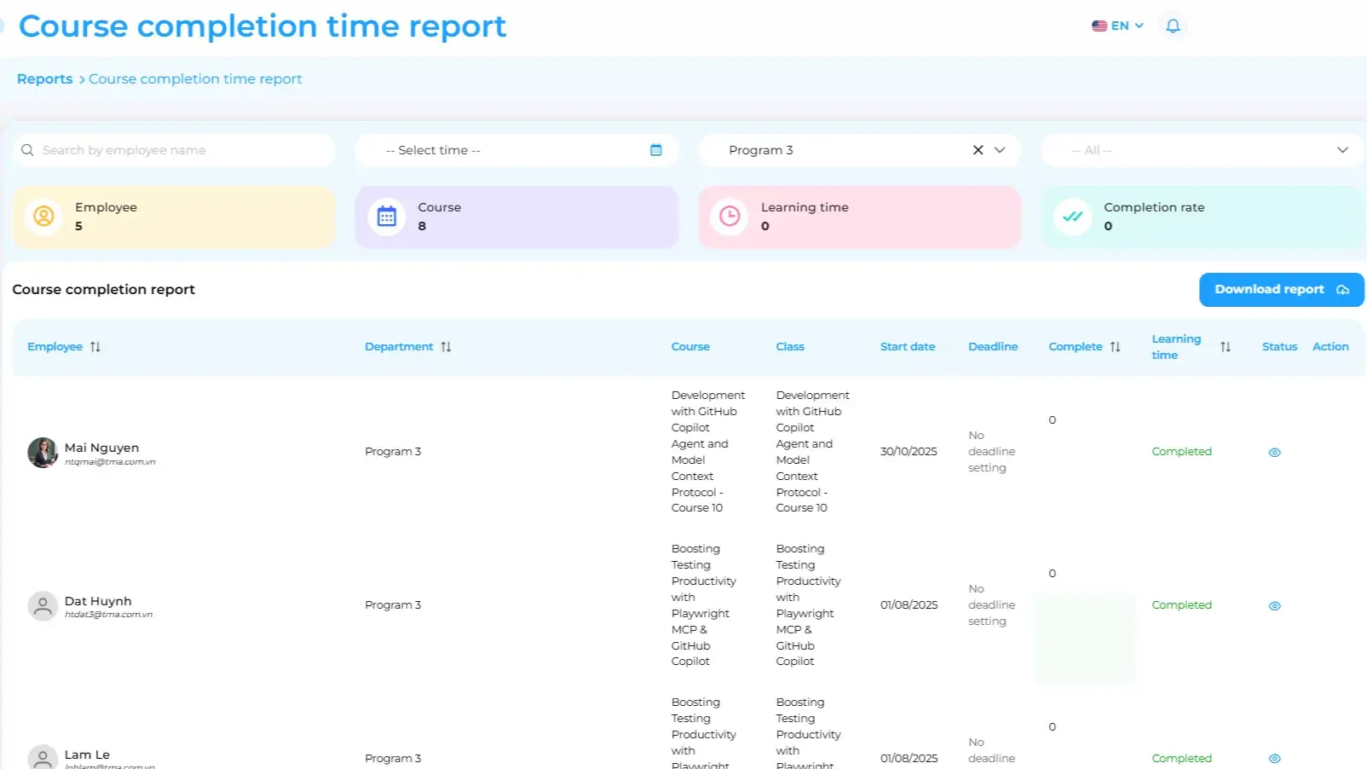Sort by Complete column
The width and height of the screenshot is (1367, 769).
pos(1116,347)
